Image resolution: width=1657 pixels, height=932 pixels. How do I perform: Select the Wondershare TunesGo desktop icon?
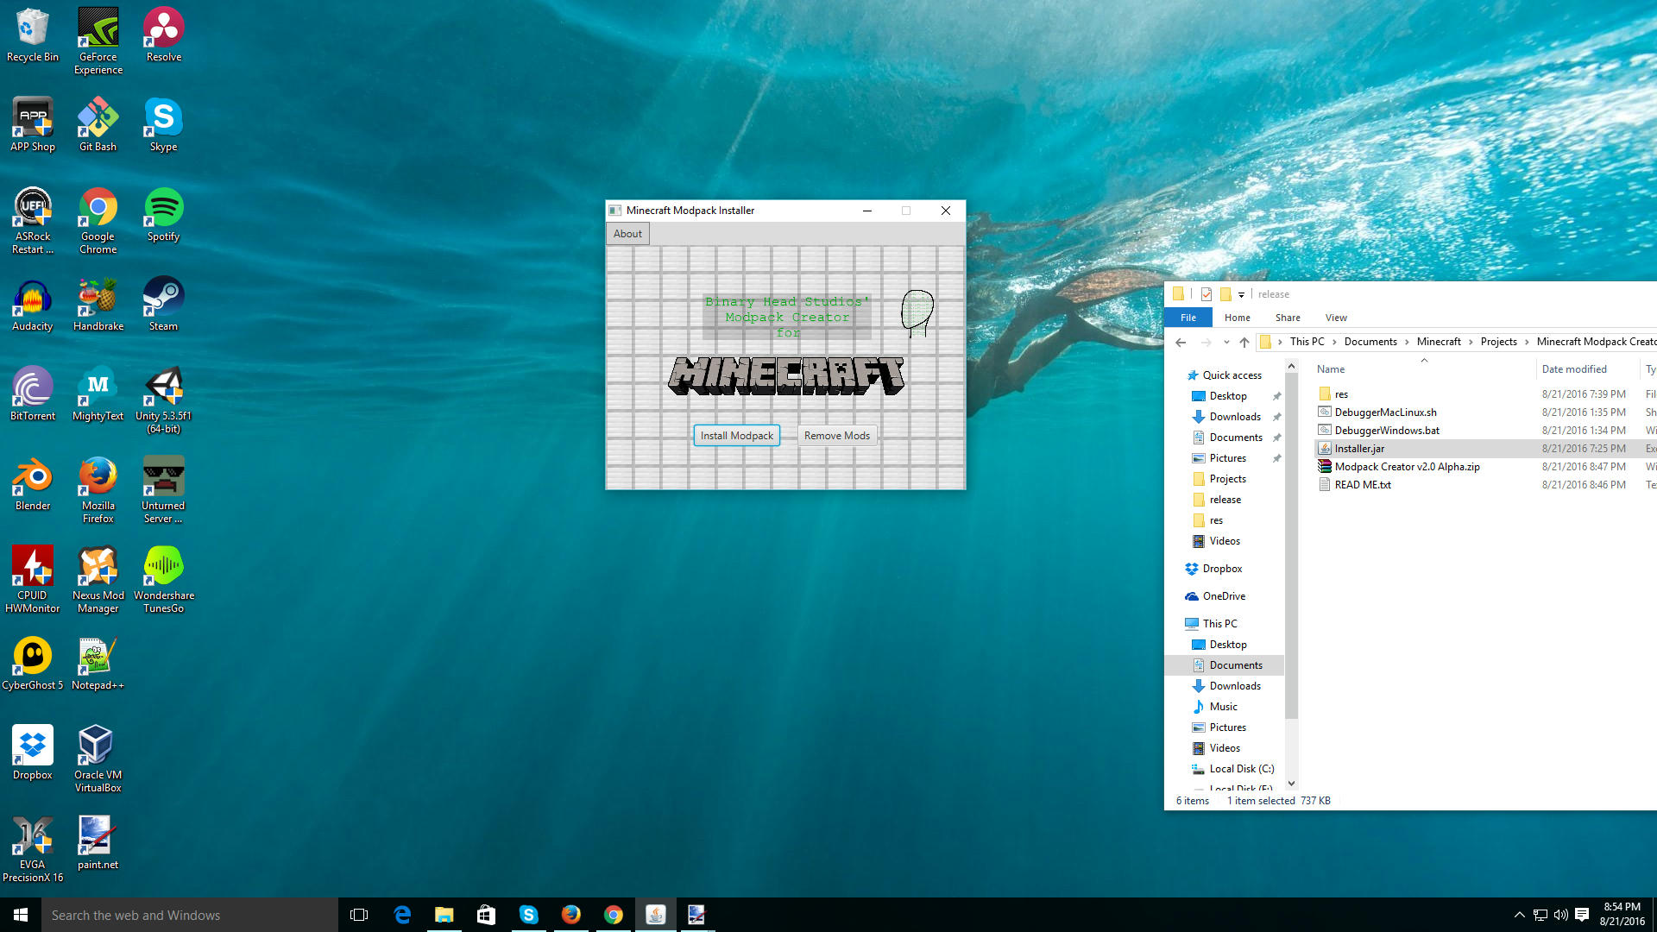164,580
